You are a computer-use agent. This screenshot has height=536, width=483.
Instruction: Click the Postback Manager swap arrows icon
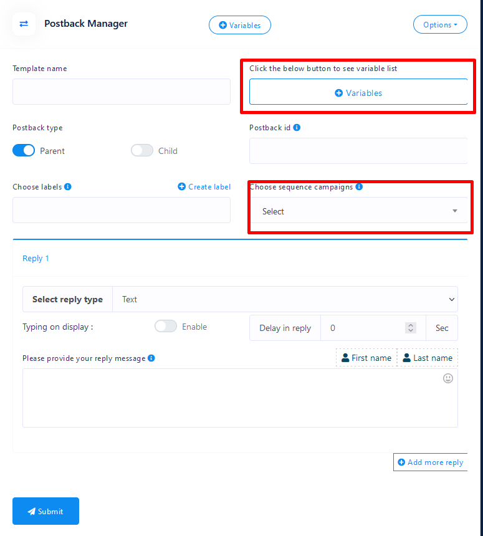tap(24, 24)
